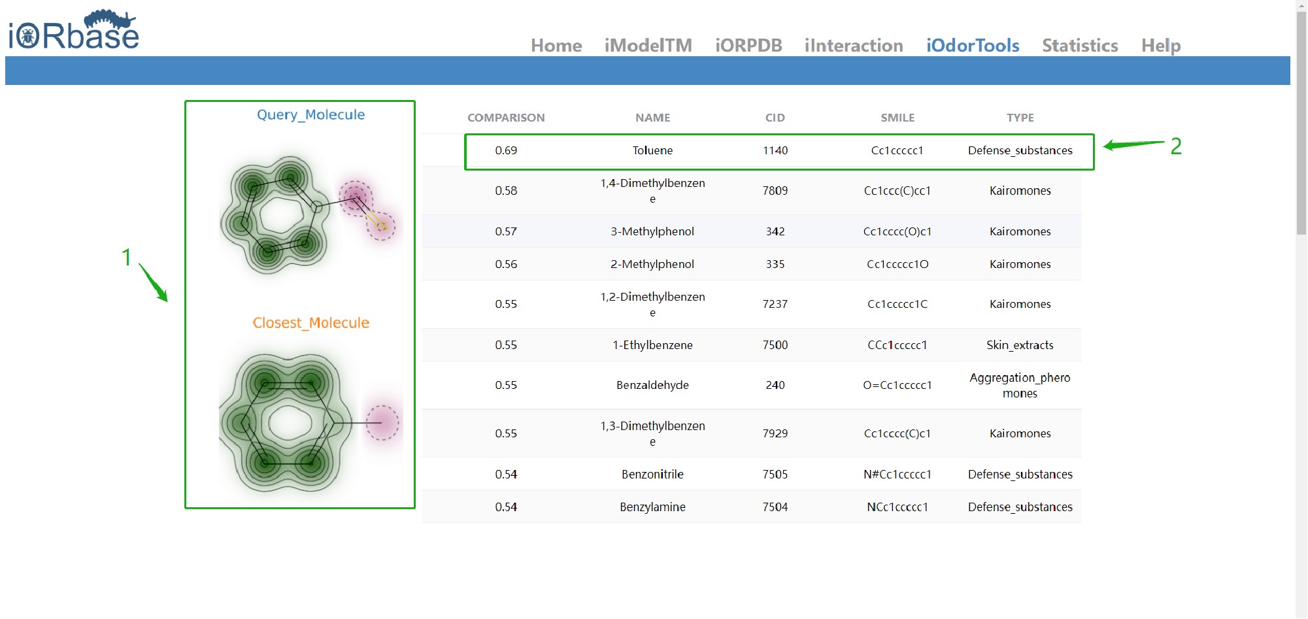The image size is (1308, 619).
Task: Click the Closest_Molecule similarity map image
Action: (311, 423)
